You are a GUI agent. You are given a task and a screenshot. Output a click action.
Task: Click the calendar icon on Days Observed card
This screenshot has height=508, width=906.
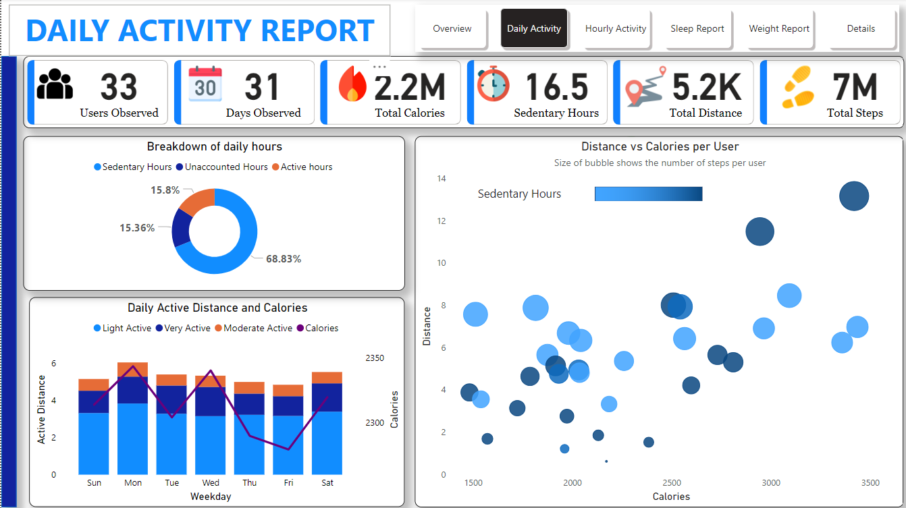pos(205,84)
